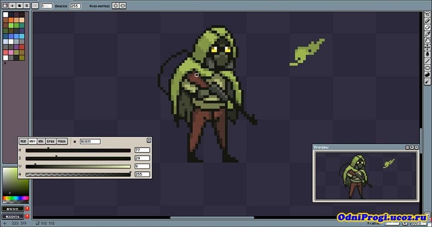Click the Preview center/fullscreen icon
432x227 pixels.
tap(407, 148)
